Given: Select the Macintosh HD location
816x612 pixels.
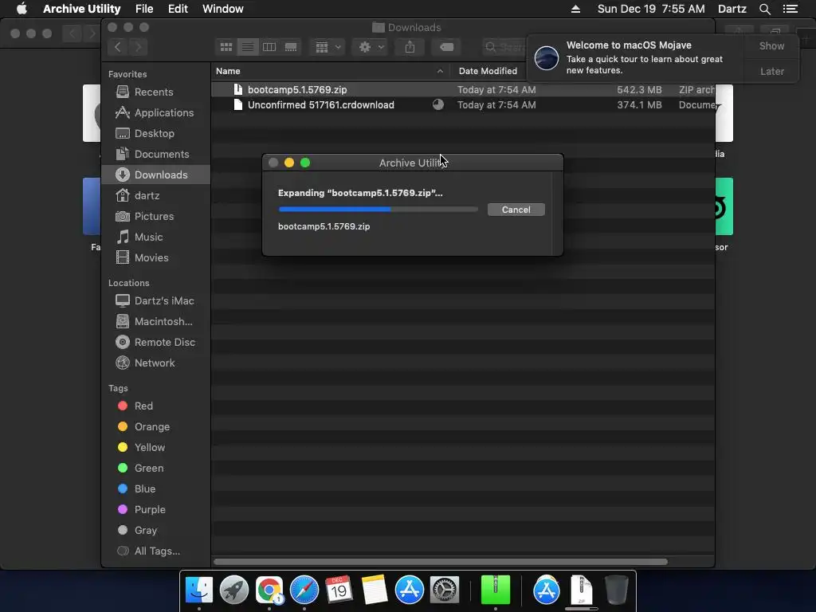Looking at the screenshot, I should (155, 322).
